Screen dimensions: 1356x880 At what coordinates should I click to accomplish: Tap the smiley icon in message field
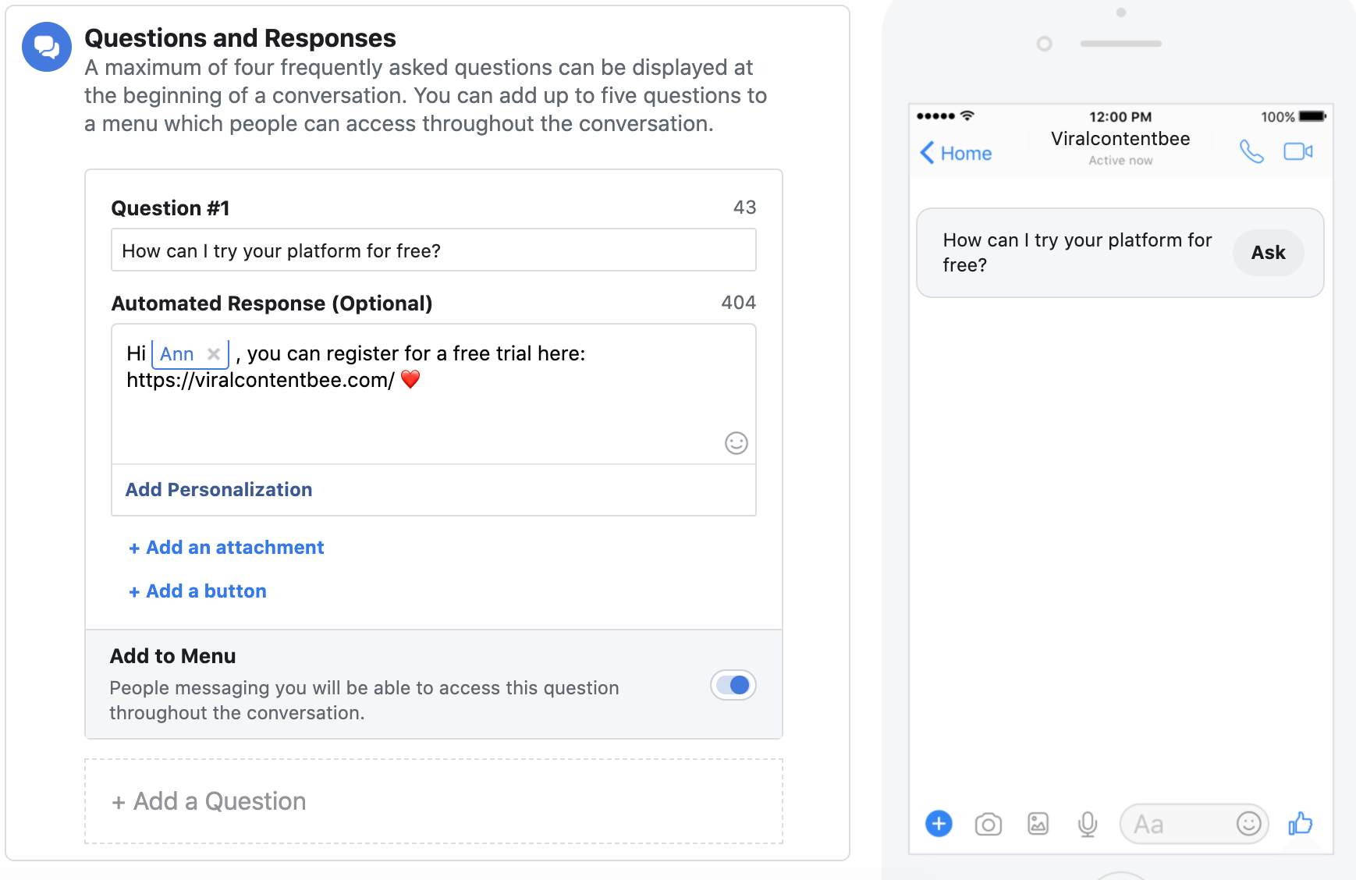1248,824
